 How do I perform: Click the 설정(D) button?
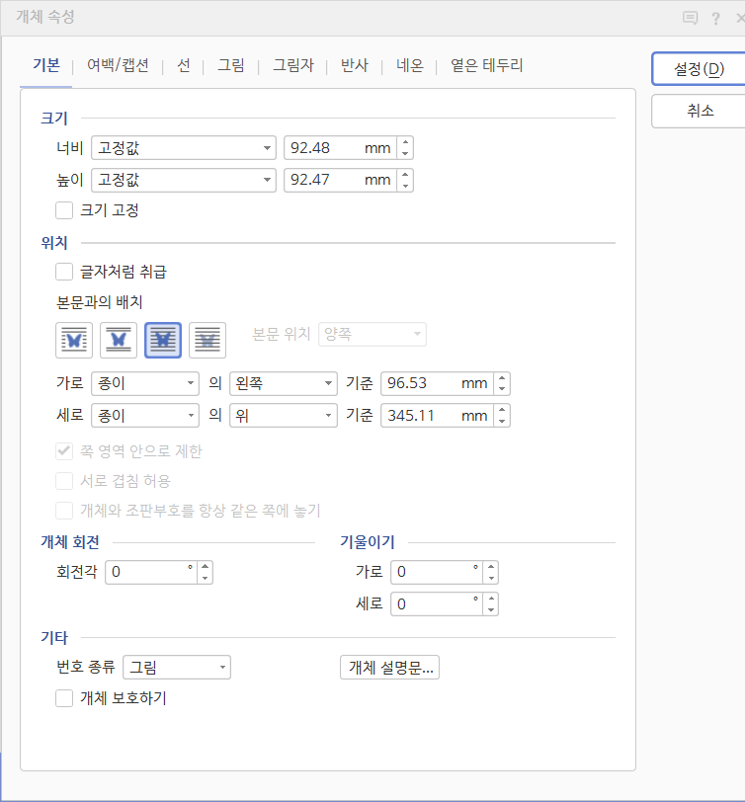[x=699, y=69]
